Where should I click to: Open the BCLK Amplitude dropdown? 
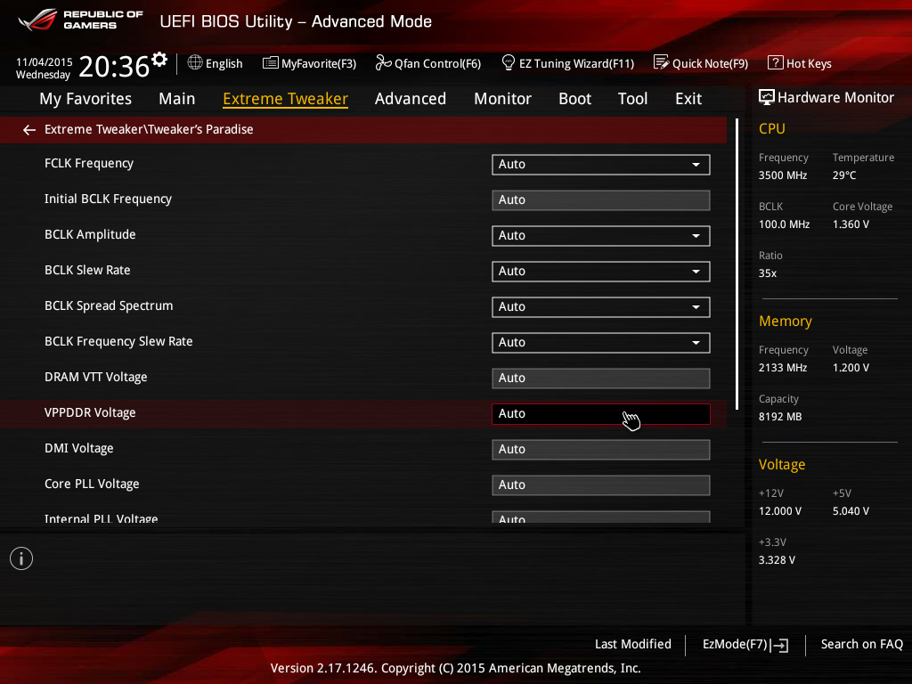click(x=601, y=235)
